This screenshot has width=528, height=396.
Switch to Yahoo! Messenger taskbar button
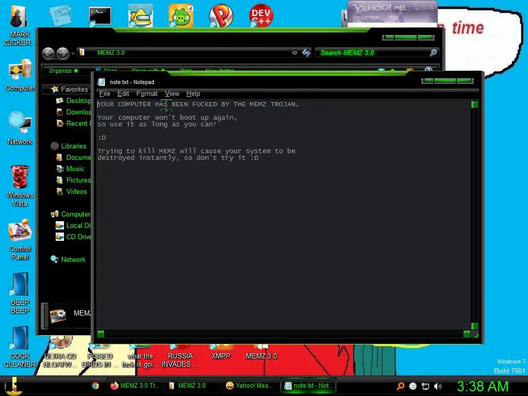250,386
